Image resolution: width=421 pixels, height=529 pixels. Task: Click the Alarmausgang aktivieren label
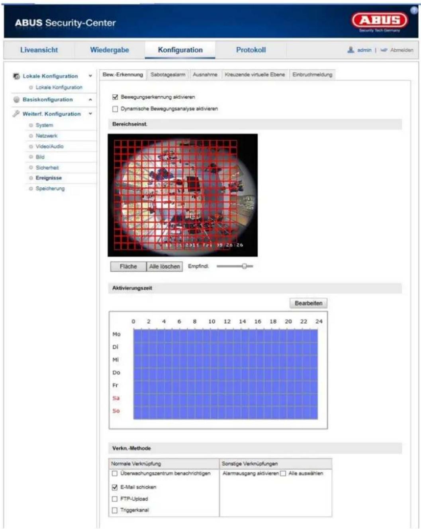[251, 474]
